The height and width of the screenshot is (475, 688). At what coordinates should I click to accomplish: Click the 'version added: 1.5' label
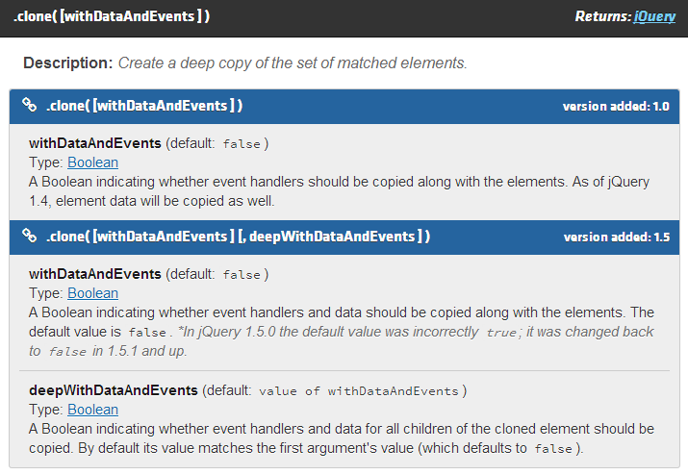[x=616, y=237]
